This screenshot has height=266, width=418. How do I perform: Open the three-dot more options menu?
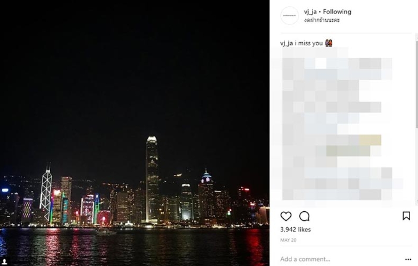coord(408,260)
